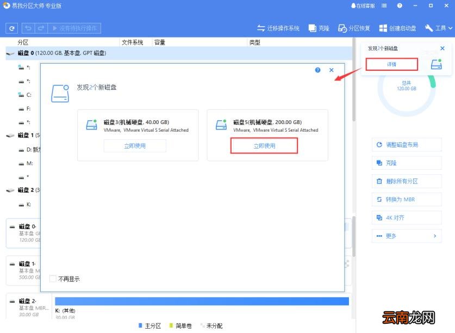Click the 磁盘3 drive icon in the dialog
Viewport: 455px width, 333px height.
click(x=92, y=125)
